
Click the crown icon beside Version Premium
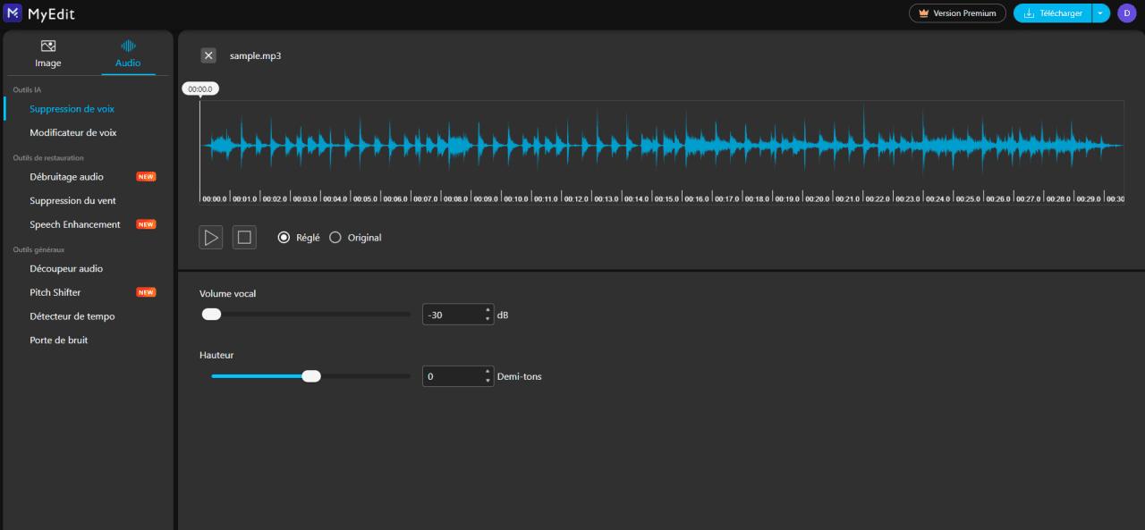pos(921,13)
